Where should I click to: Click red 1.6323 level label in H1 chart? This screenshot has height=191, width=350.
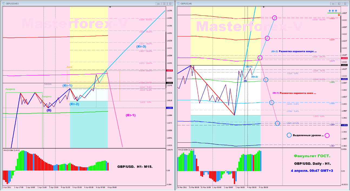point(332,18)
